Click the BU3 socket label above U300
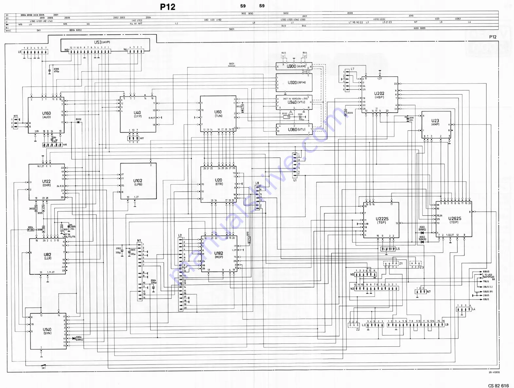 coord(284,53)
